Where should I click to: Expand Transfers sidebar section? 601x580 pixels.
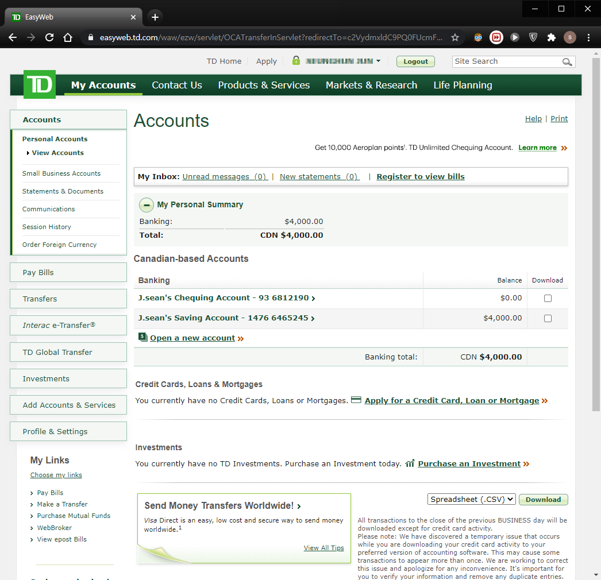coord(68,299)
